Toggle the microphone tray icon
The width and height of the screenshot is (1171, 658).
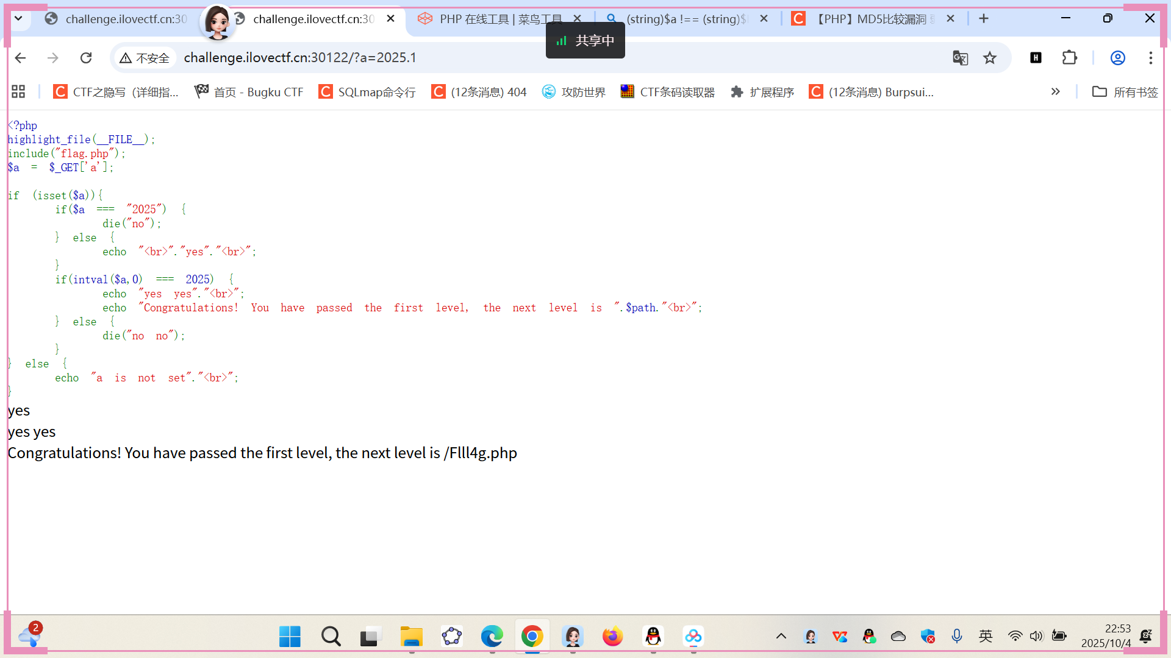click(x=956, y=636)
